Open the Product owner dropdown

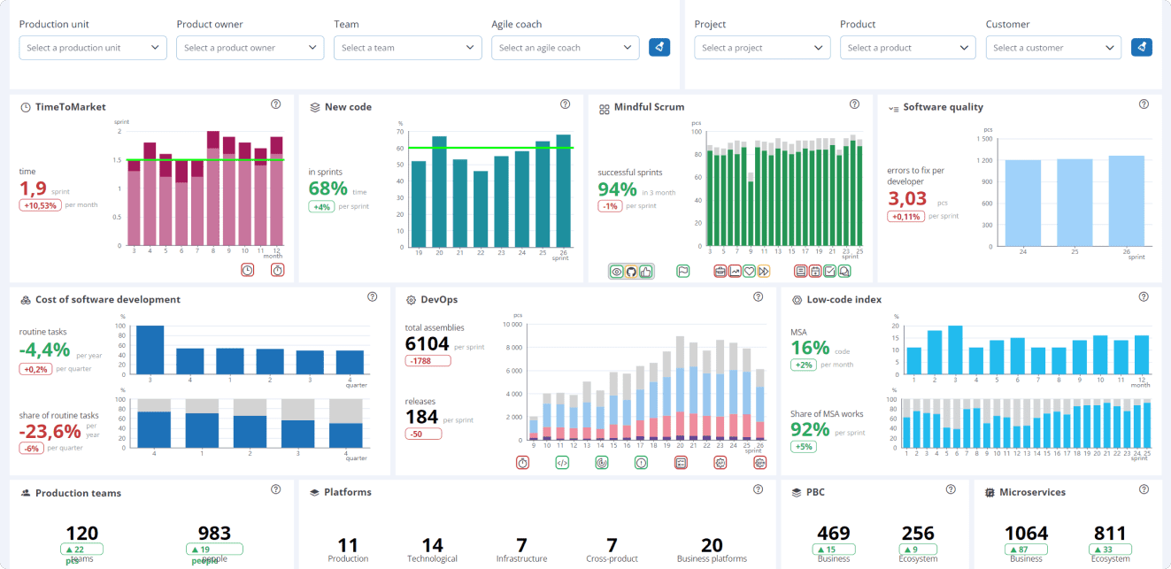[250, 48]
